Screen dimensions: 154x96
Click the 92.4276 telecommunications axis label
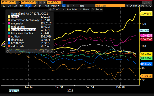click(x=146, y=54)
